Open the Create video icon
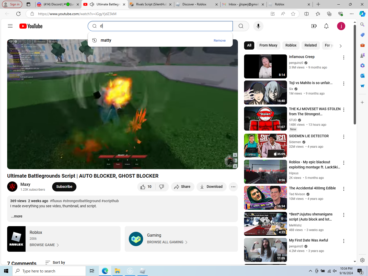Viewport: 368px width, 276px height. (x=314, y=26)
